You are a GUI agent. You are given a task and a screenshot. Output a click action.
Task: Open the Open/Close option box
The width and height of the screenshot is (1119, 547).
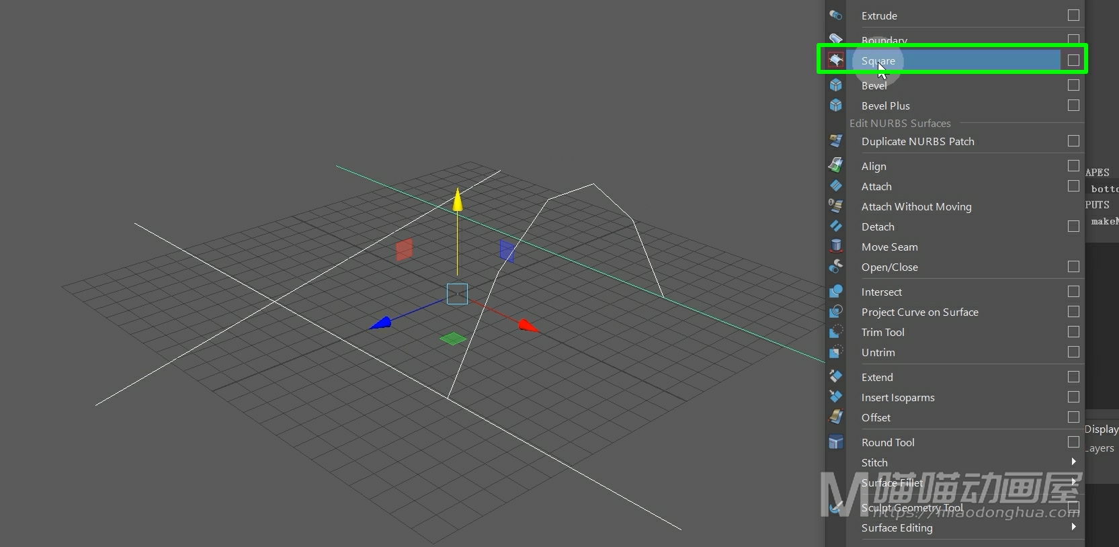[1073, 267]
